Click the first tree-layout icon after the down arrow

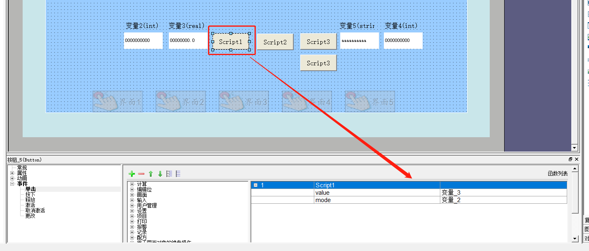(x=169, y=174)
